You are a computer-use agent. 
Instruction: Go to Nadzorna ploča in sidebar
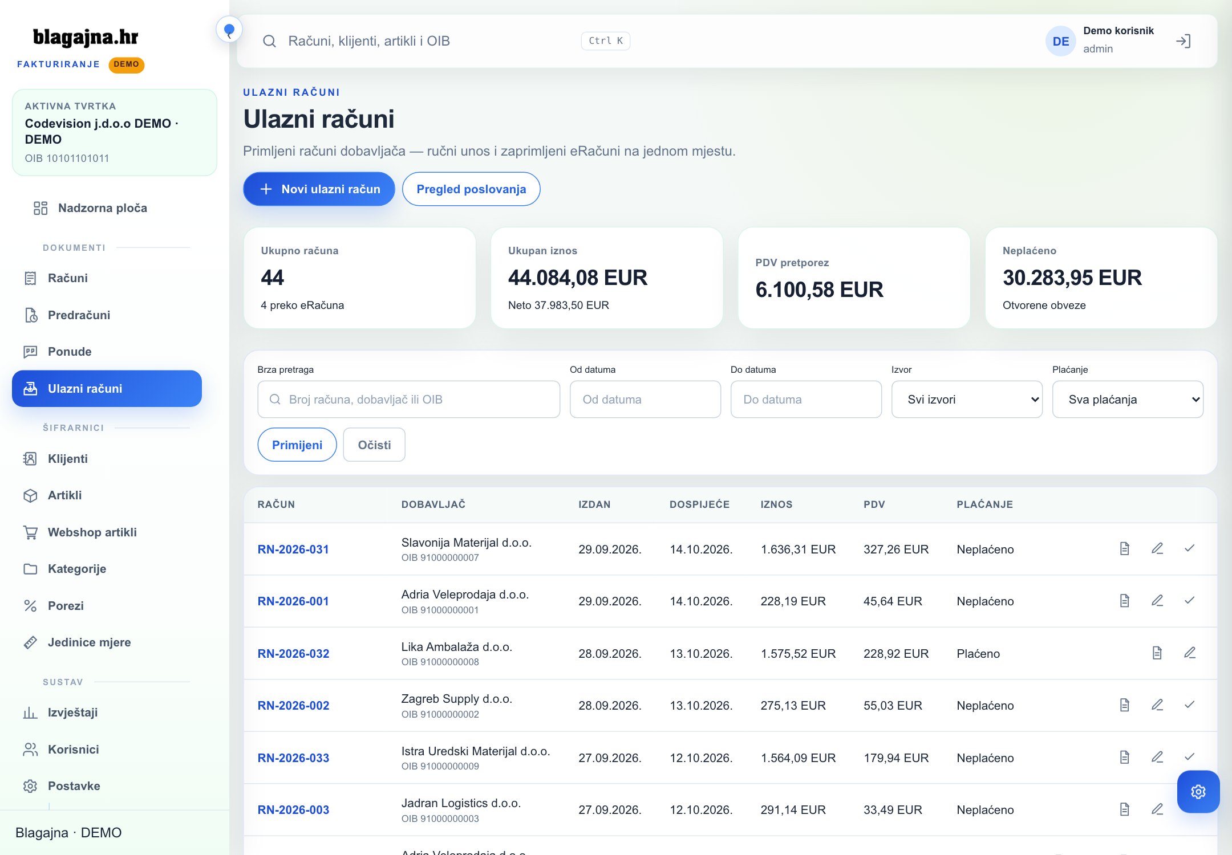click(x=103, y=208)
